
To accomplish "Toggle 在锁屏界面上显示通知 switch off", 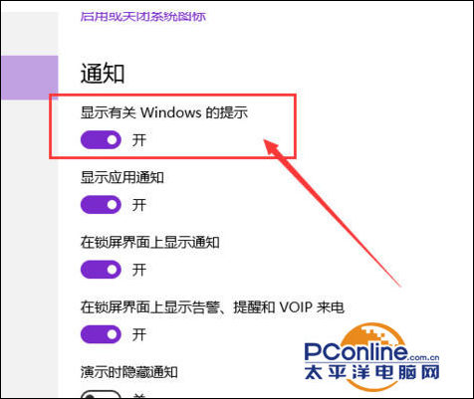I will (101, 269).
